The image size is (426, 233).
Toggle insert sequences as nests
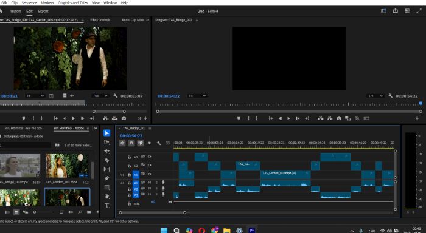coord(122,143)
